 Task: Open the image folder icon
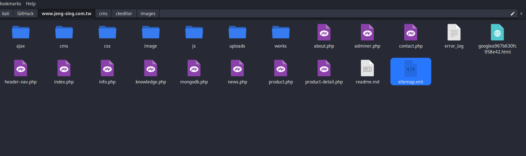151,32
